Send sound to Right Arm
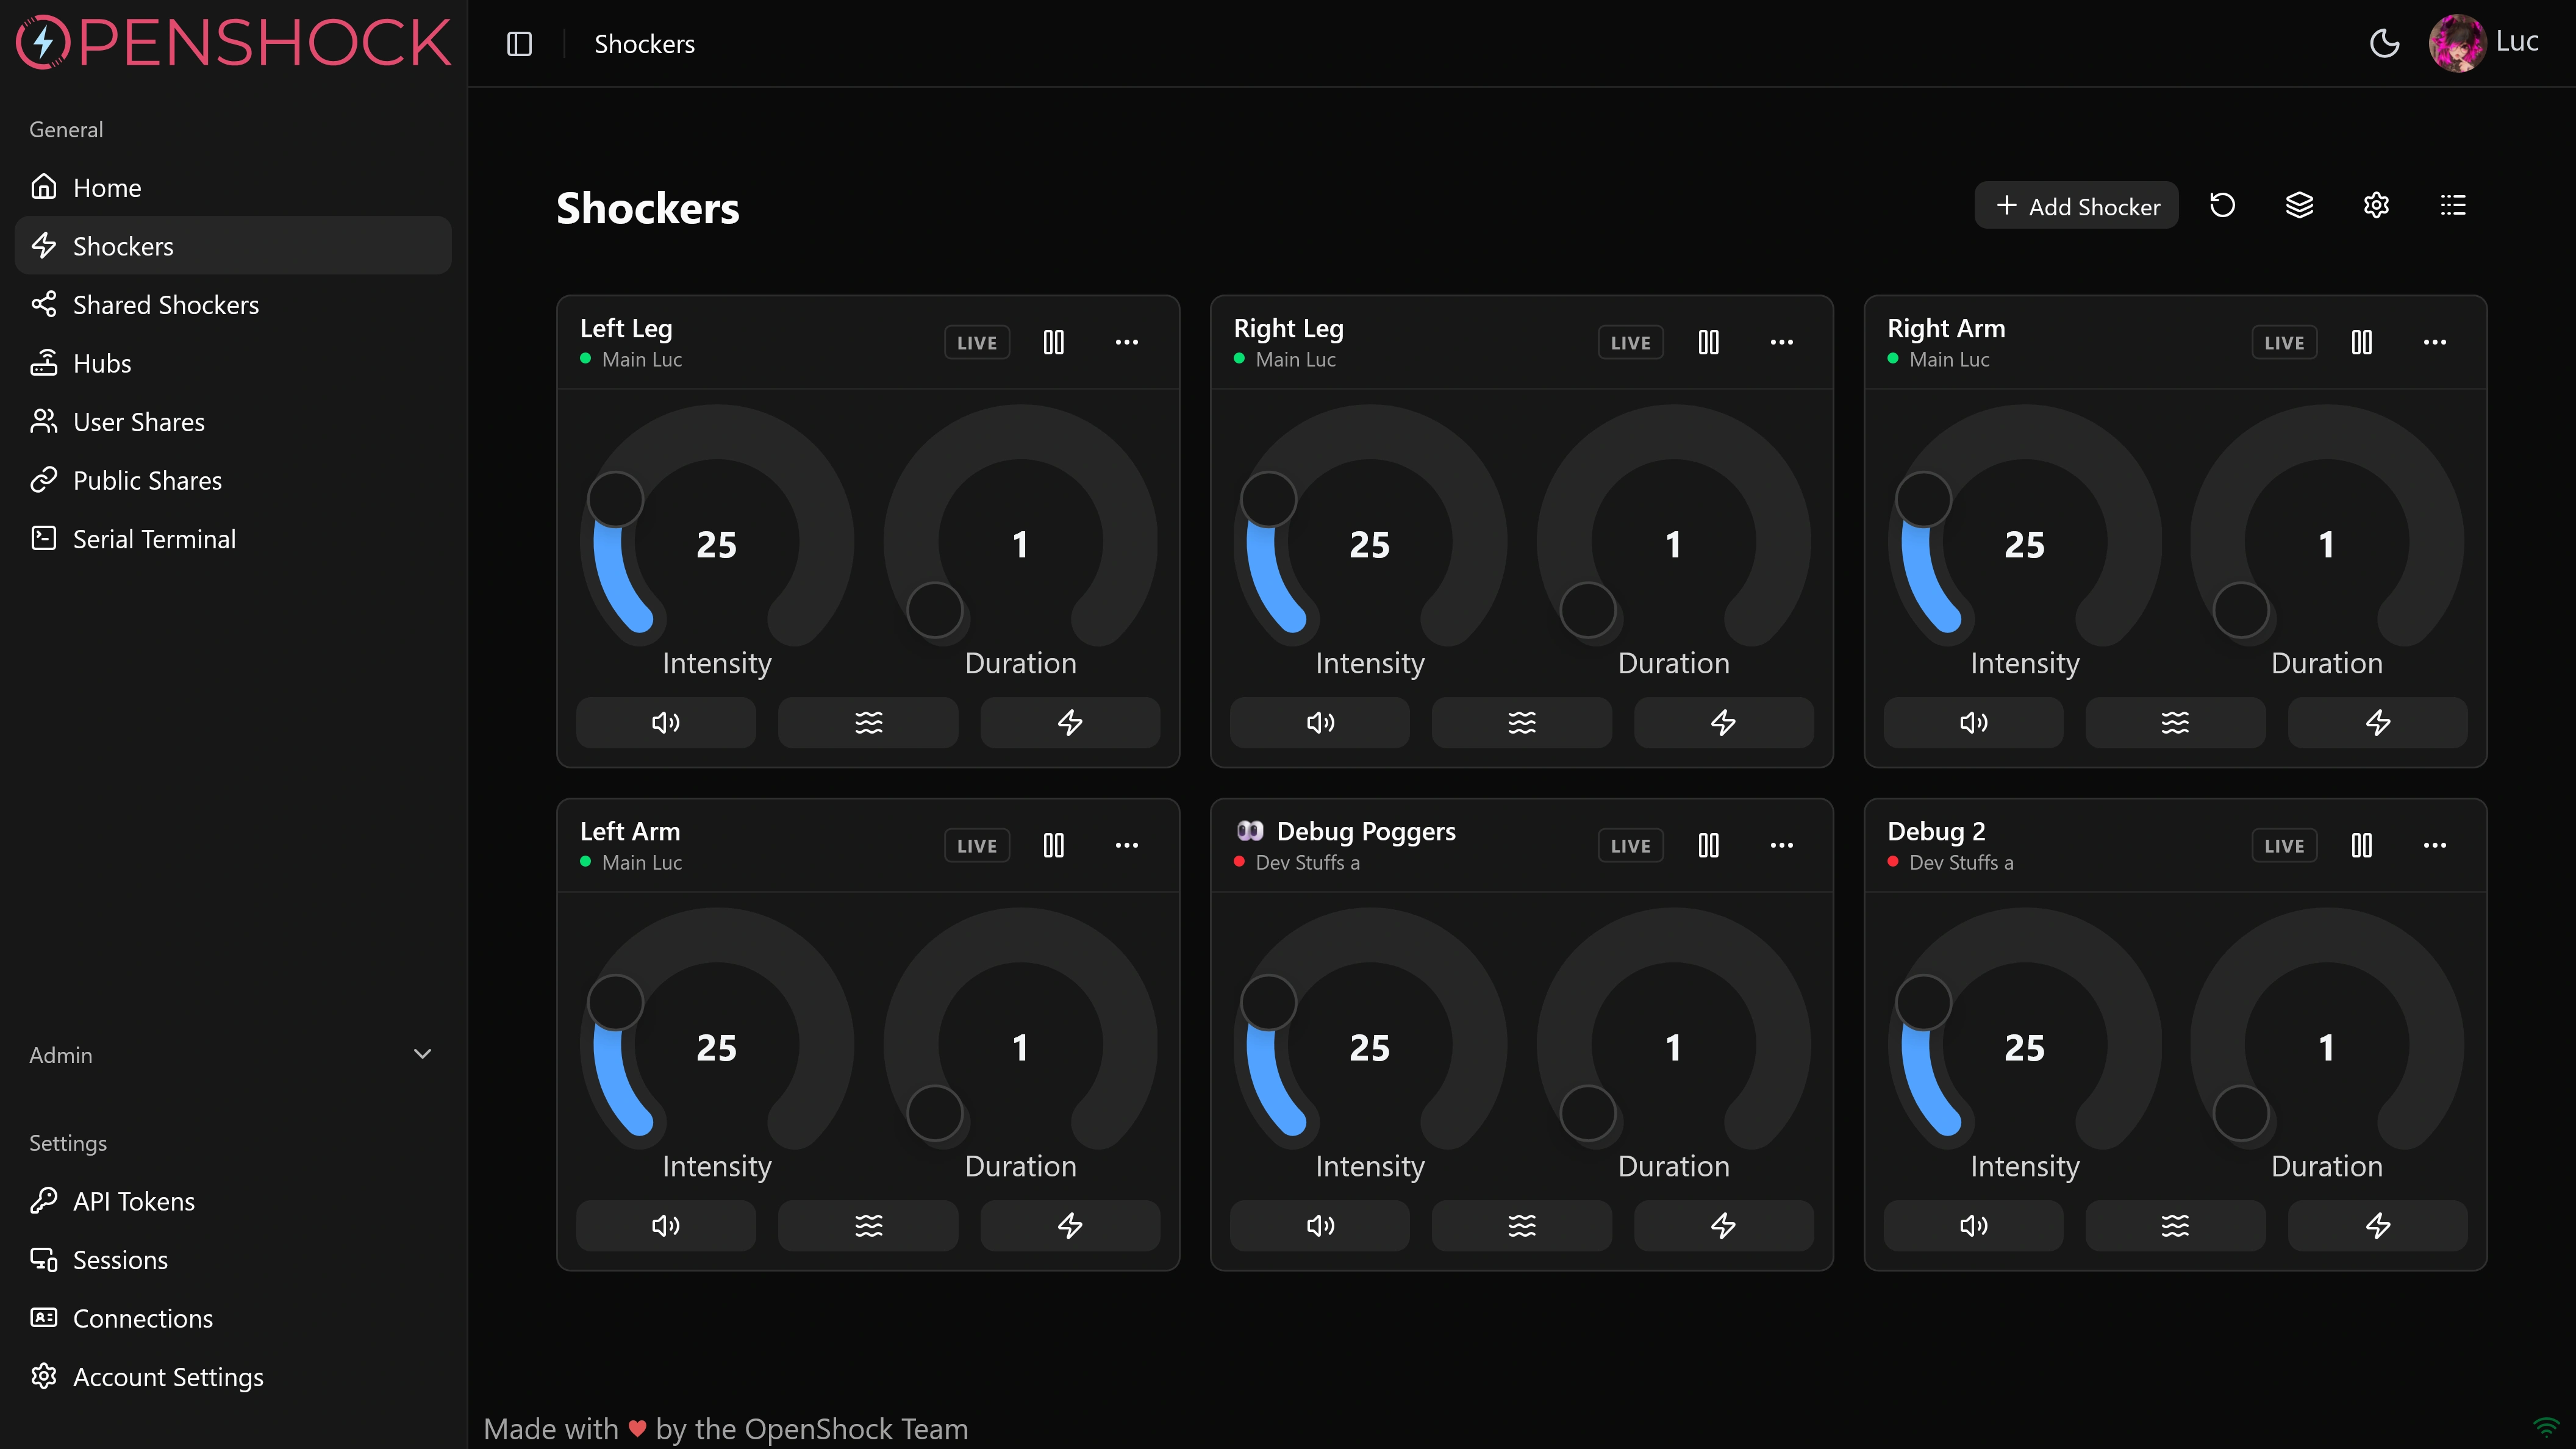 point(1974,722)
